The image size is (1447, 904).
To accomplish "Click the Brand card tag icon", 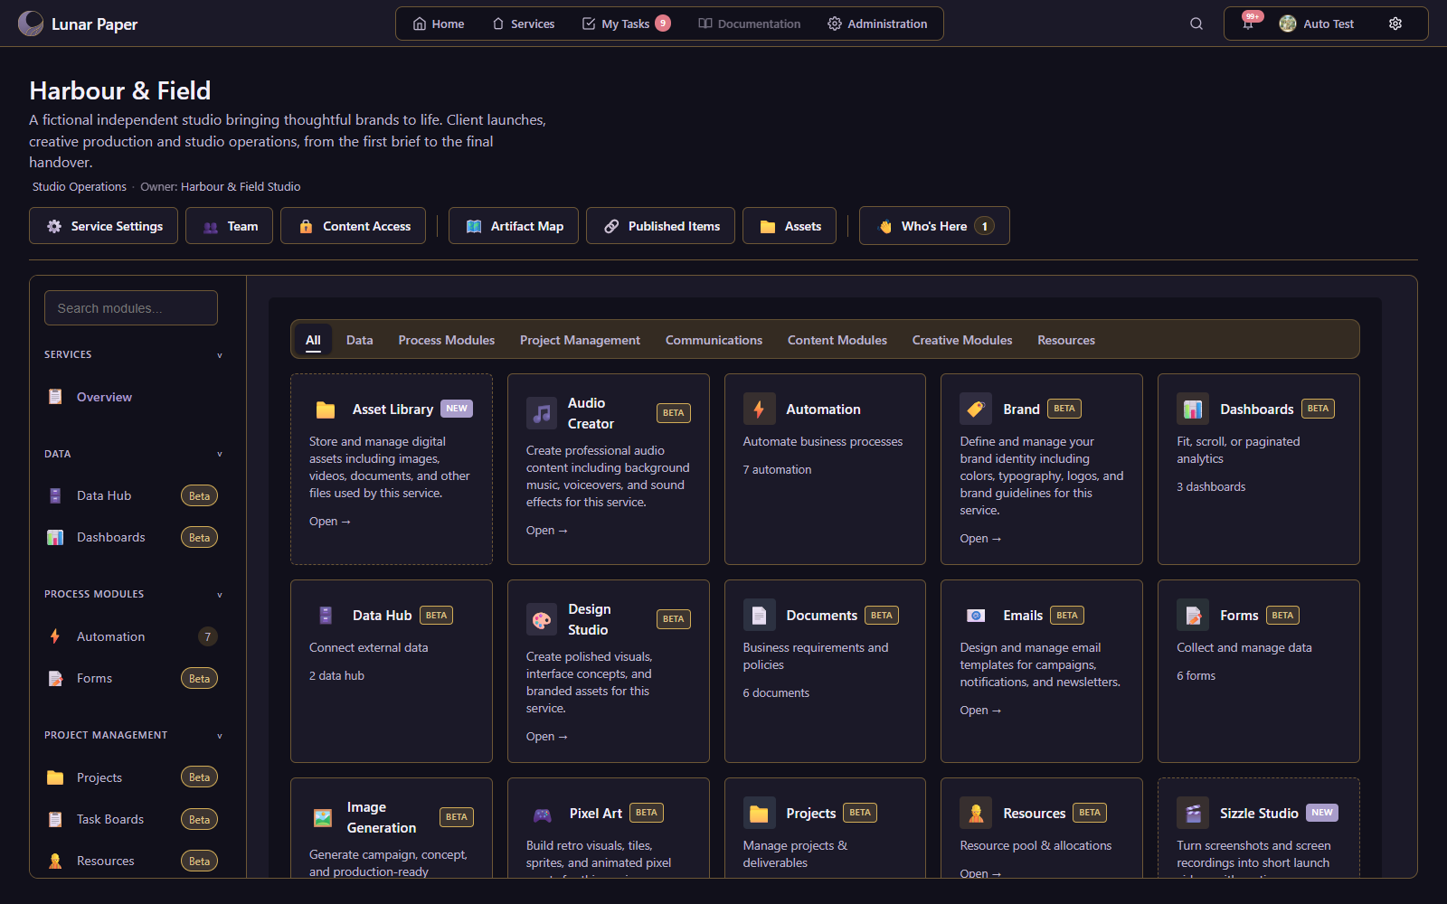I will click(976, 409).
